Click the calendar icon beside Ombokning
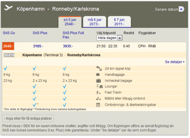 tap(98, 104)
